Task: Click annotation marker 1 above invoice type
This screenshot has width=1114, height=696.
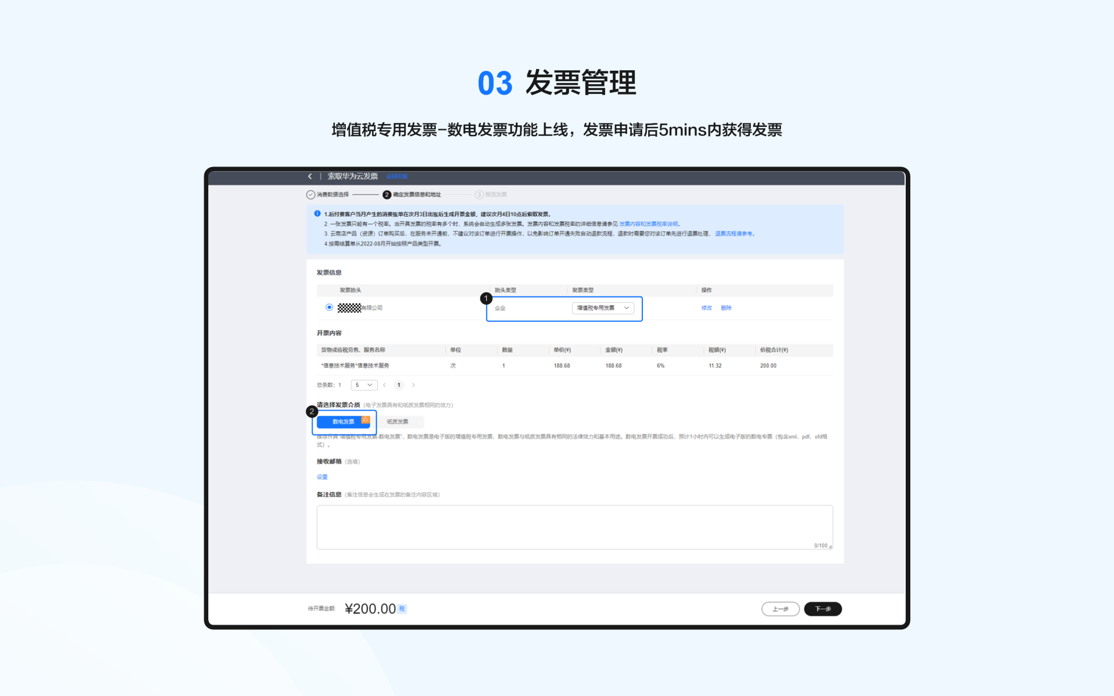Action: (486, 298)
